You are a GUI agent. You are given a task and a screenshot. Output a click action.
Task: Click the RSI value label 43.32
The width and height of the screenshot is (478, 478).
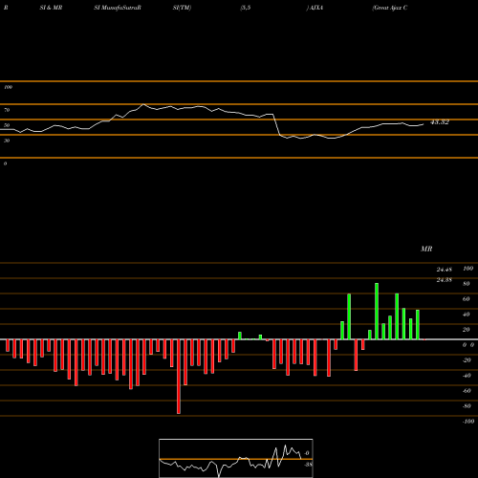click(440, 122)
